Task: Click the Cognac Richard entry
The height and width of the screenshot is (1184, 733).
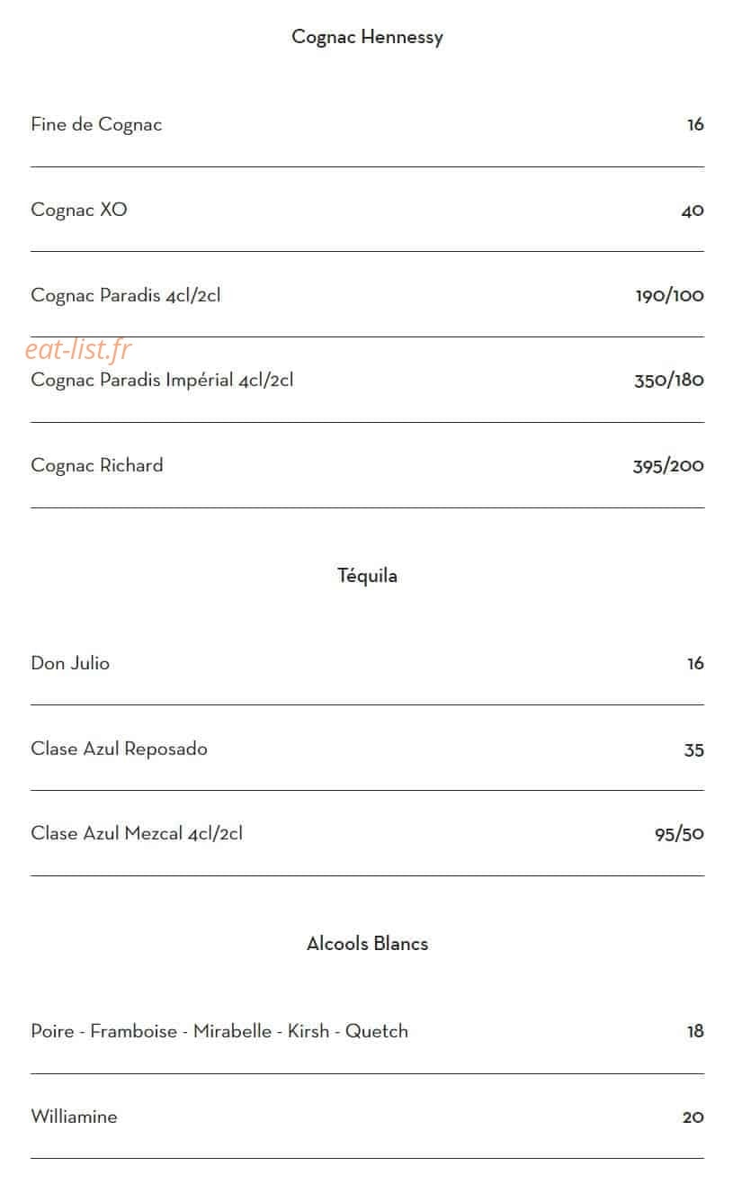Action: click(x=97, y=466)
